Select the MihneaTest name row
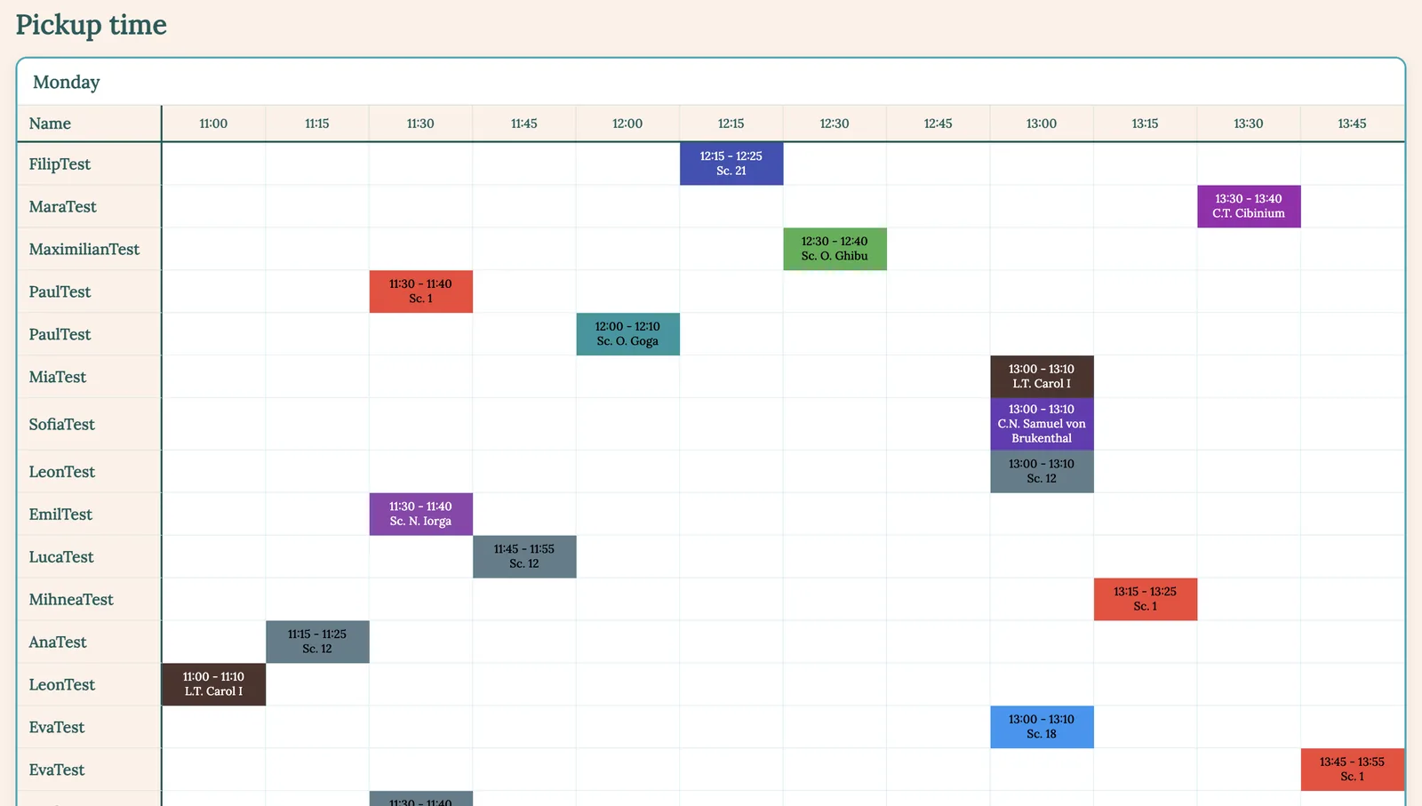1422x806 pixels. [89, 600]
